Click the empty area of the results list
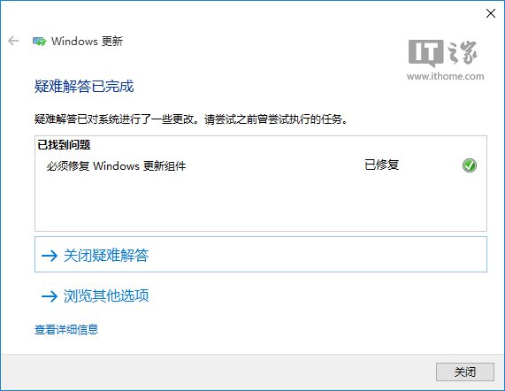 261,203
